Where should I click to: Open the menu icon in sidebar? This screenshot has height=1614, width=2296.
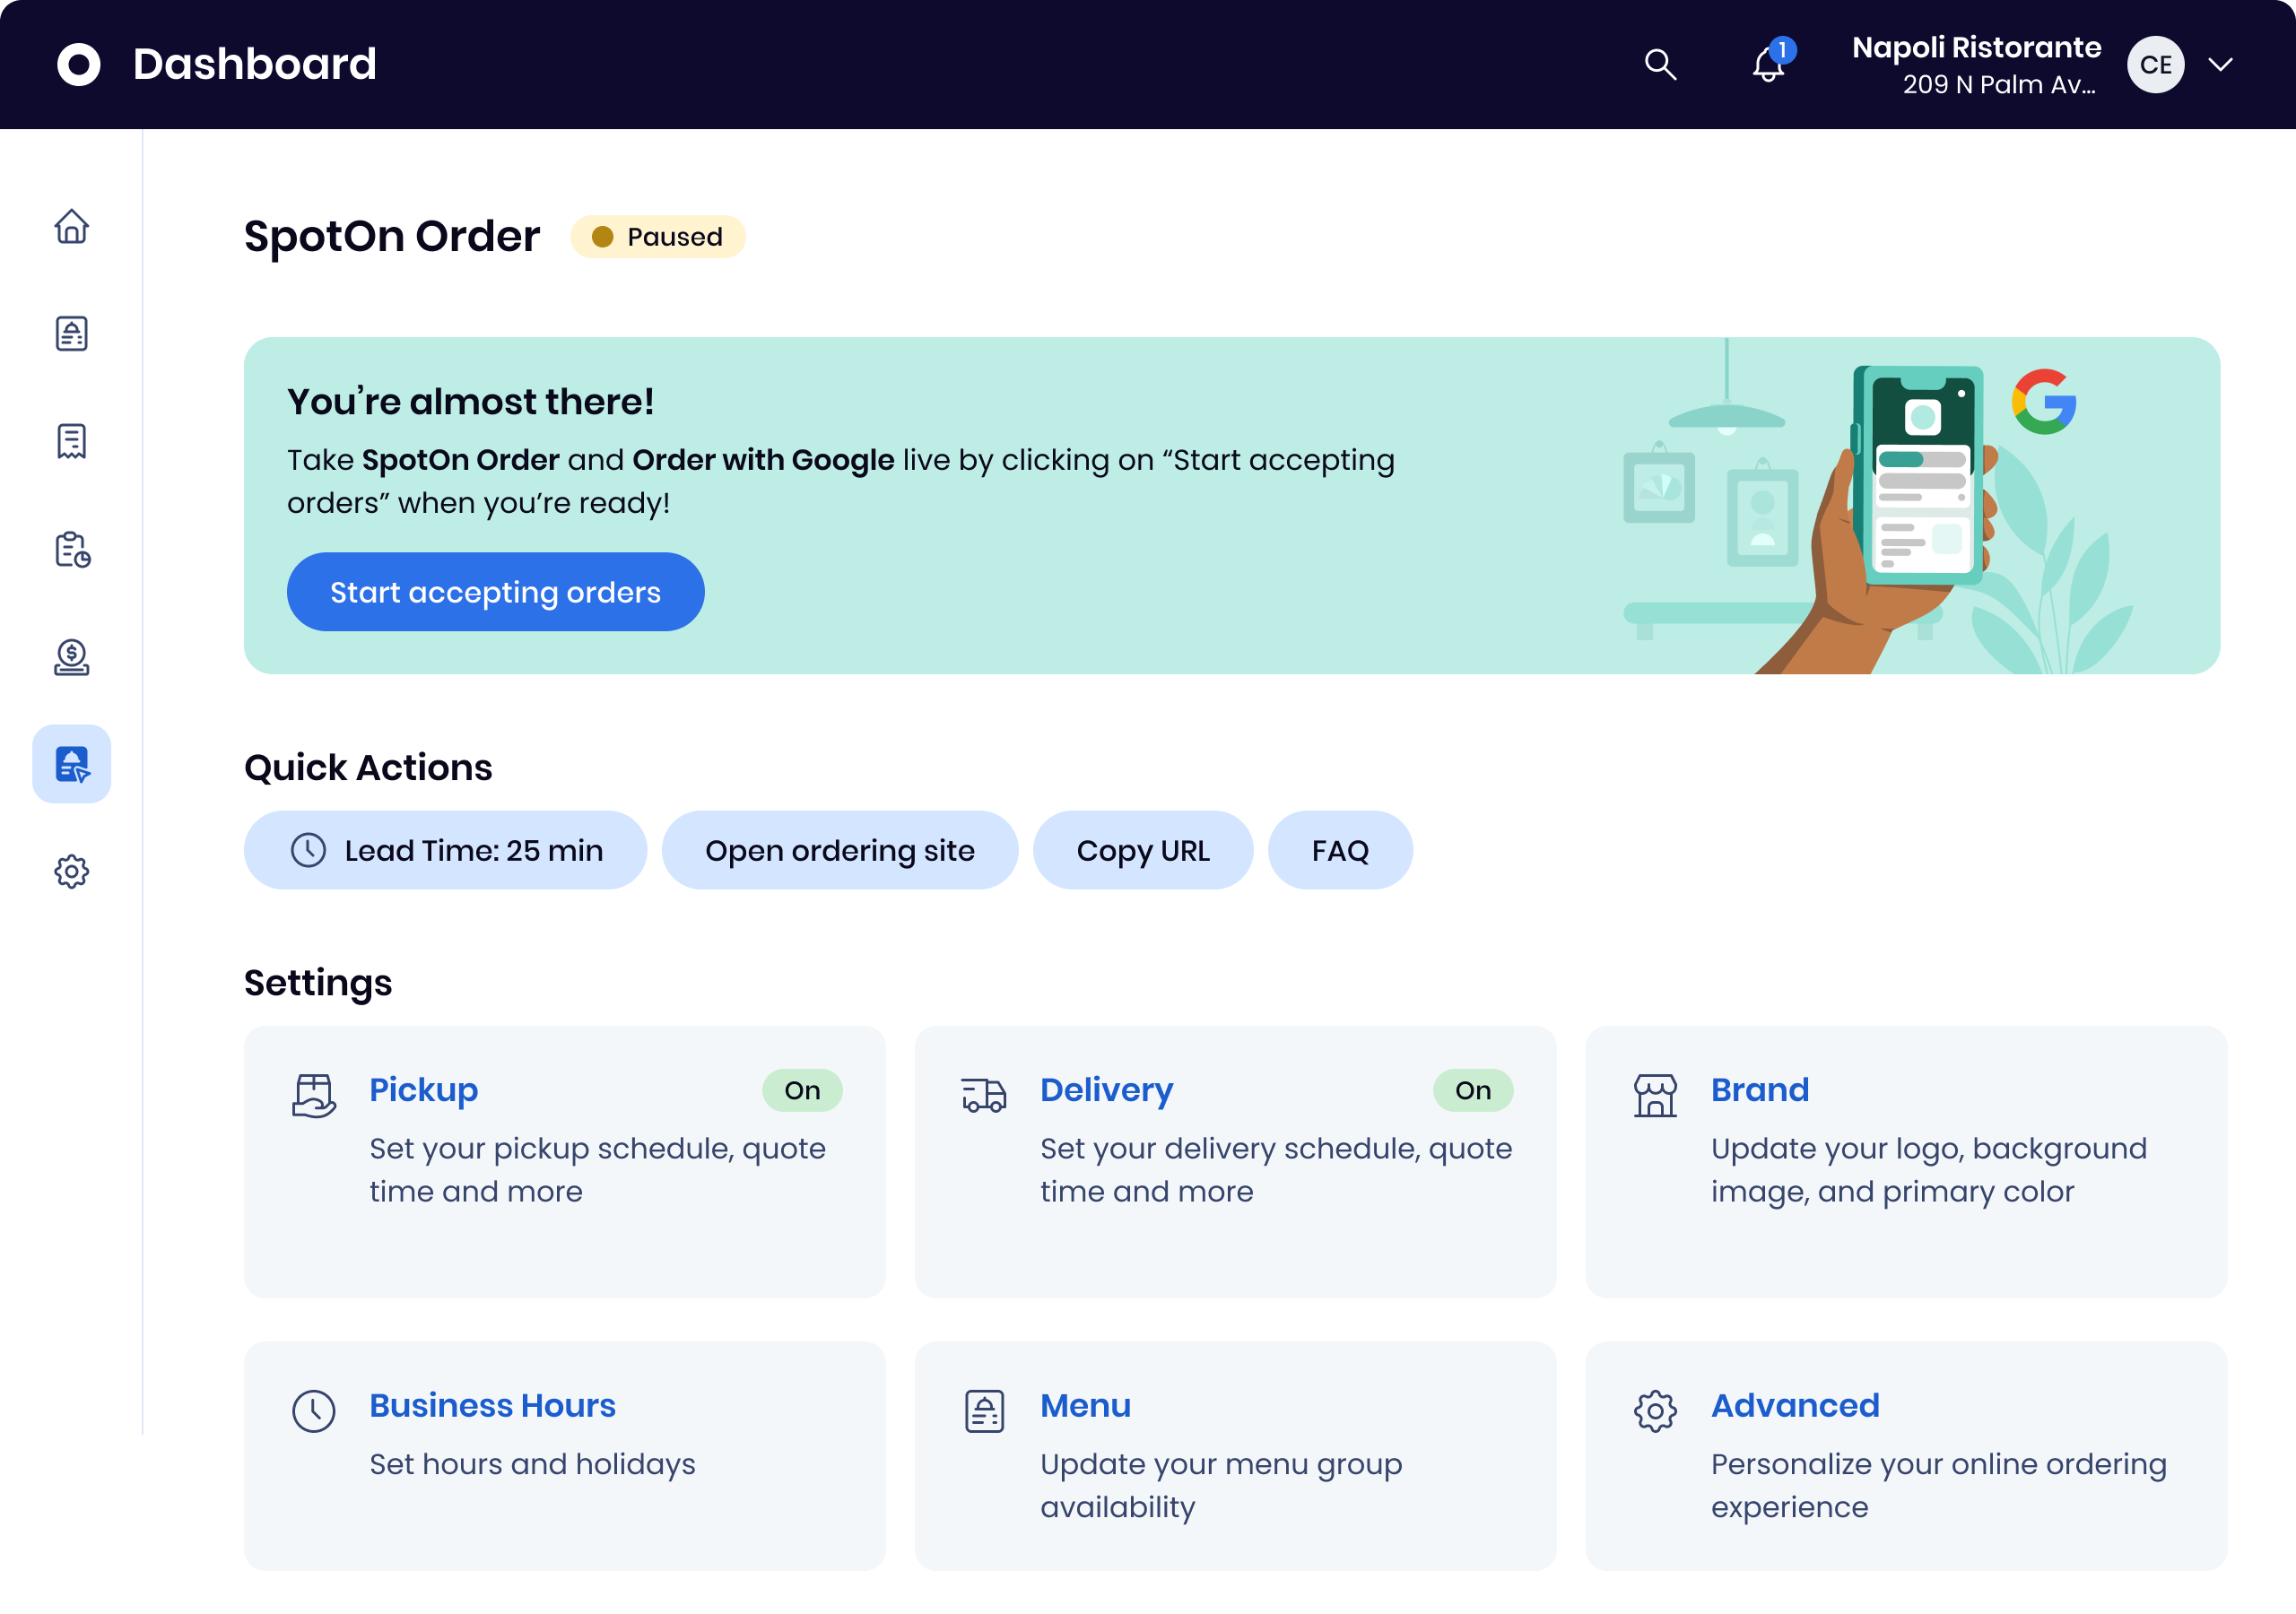click(x=71, y=334)
